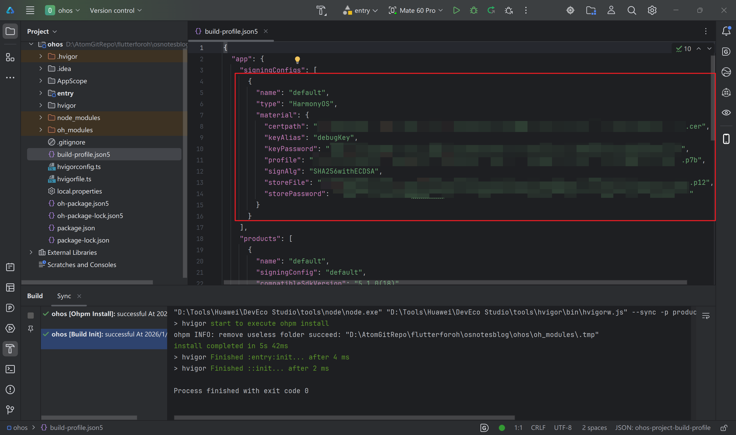The height and width of the screenshot is (435, 736).
Task: Open the Notifications bell
Action: pyautogui.click(x=726, y=31)
